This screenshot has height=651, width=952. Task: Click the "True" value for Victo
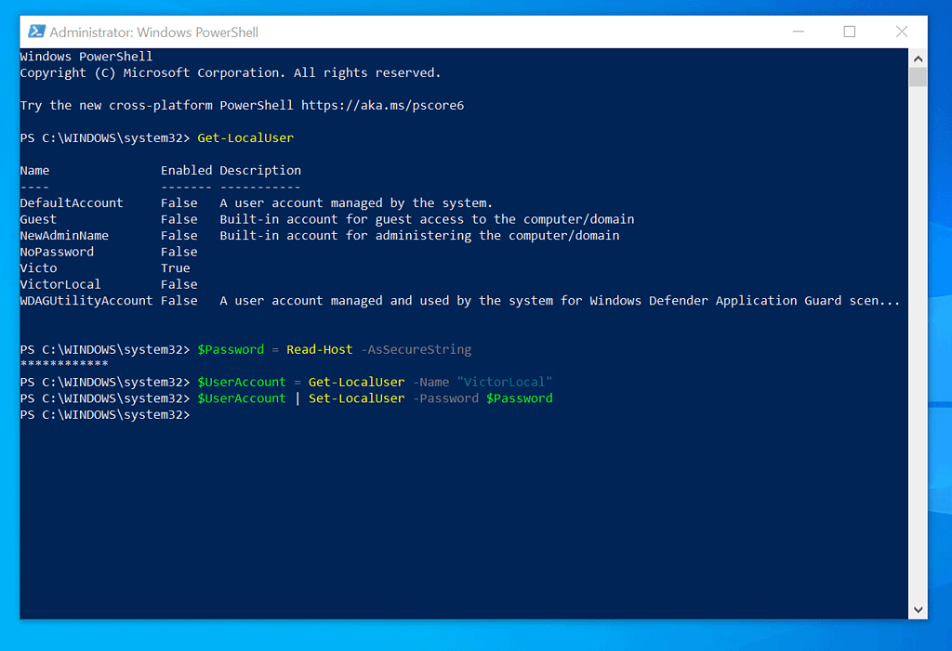(x=176, y=268)
